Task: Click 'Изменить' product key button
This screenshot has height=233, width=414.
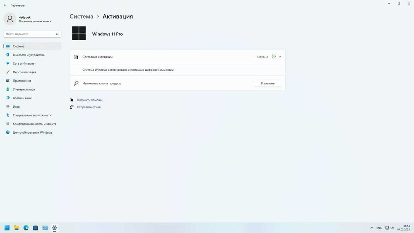Action: (268, 83)
